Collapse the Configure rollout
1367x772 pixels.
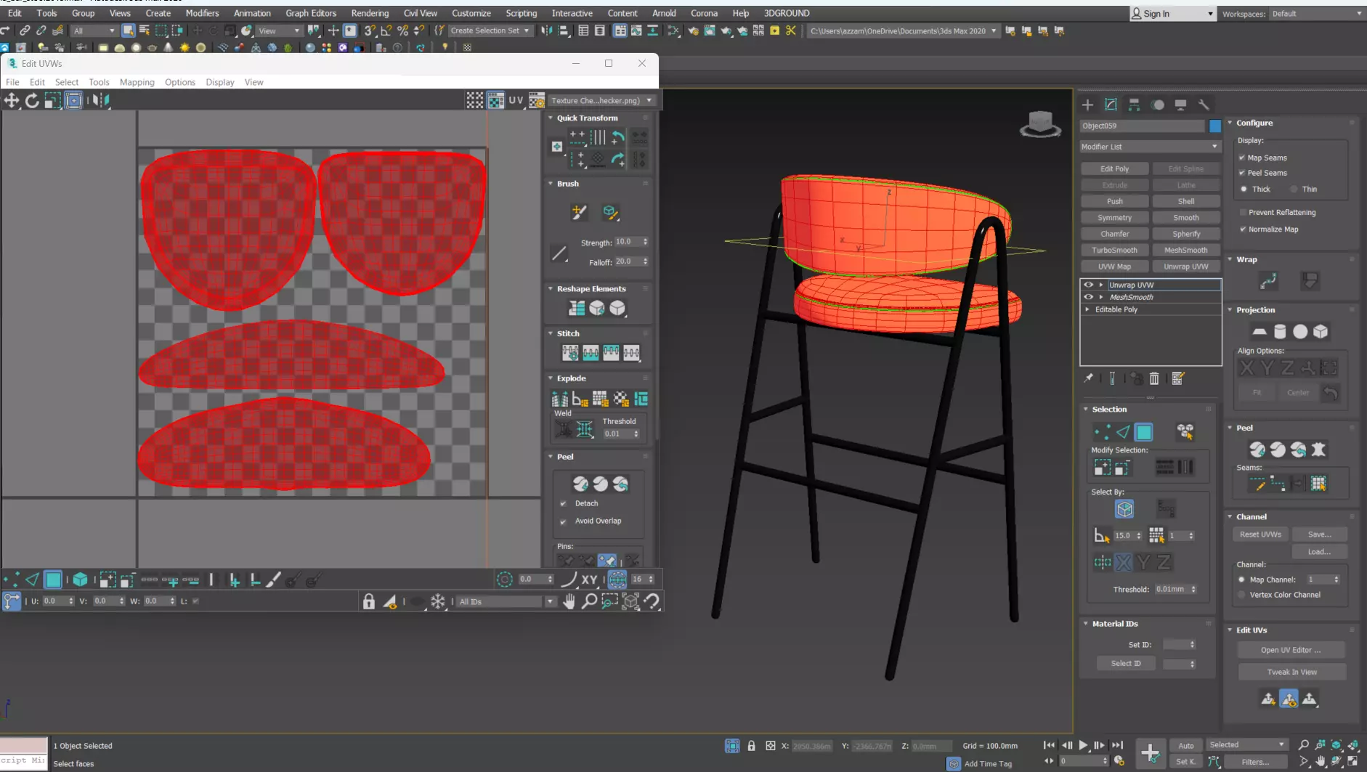1230,123
